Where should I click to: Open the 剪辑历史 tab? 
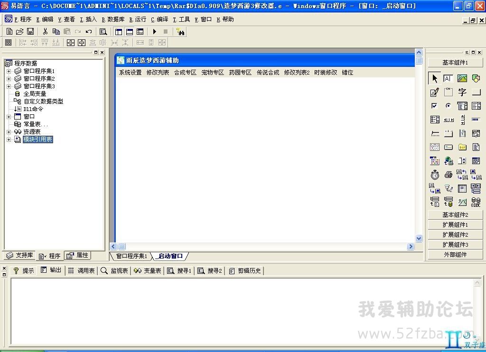coord(245,270)
